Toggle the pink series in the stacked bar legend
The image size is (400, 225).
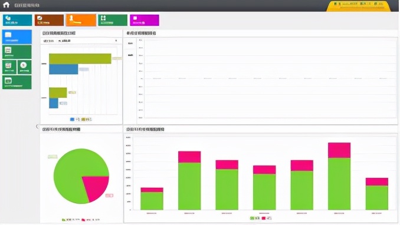[267, 218]
